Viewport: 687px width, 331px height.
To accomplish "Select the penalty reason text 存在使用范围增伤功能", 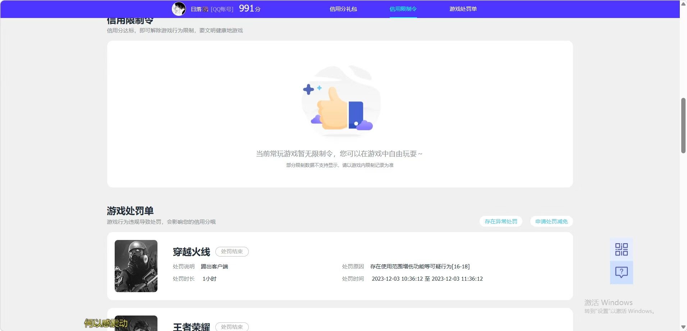I will coord(420,267).
